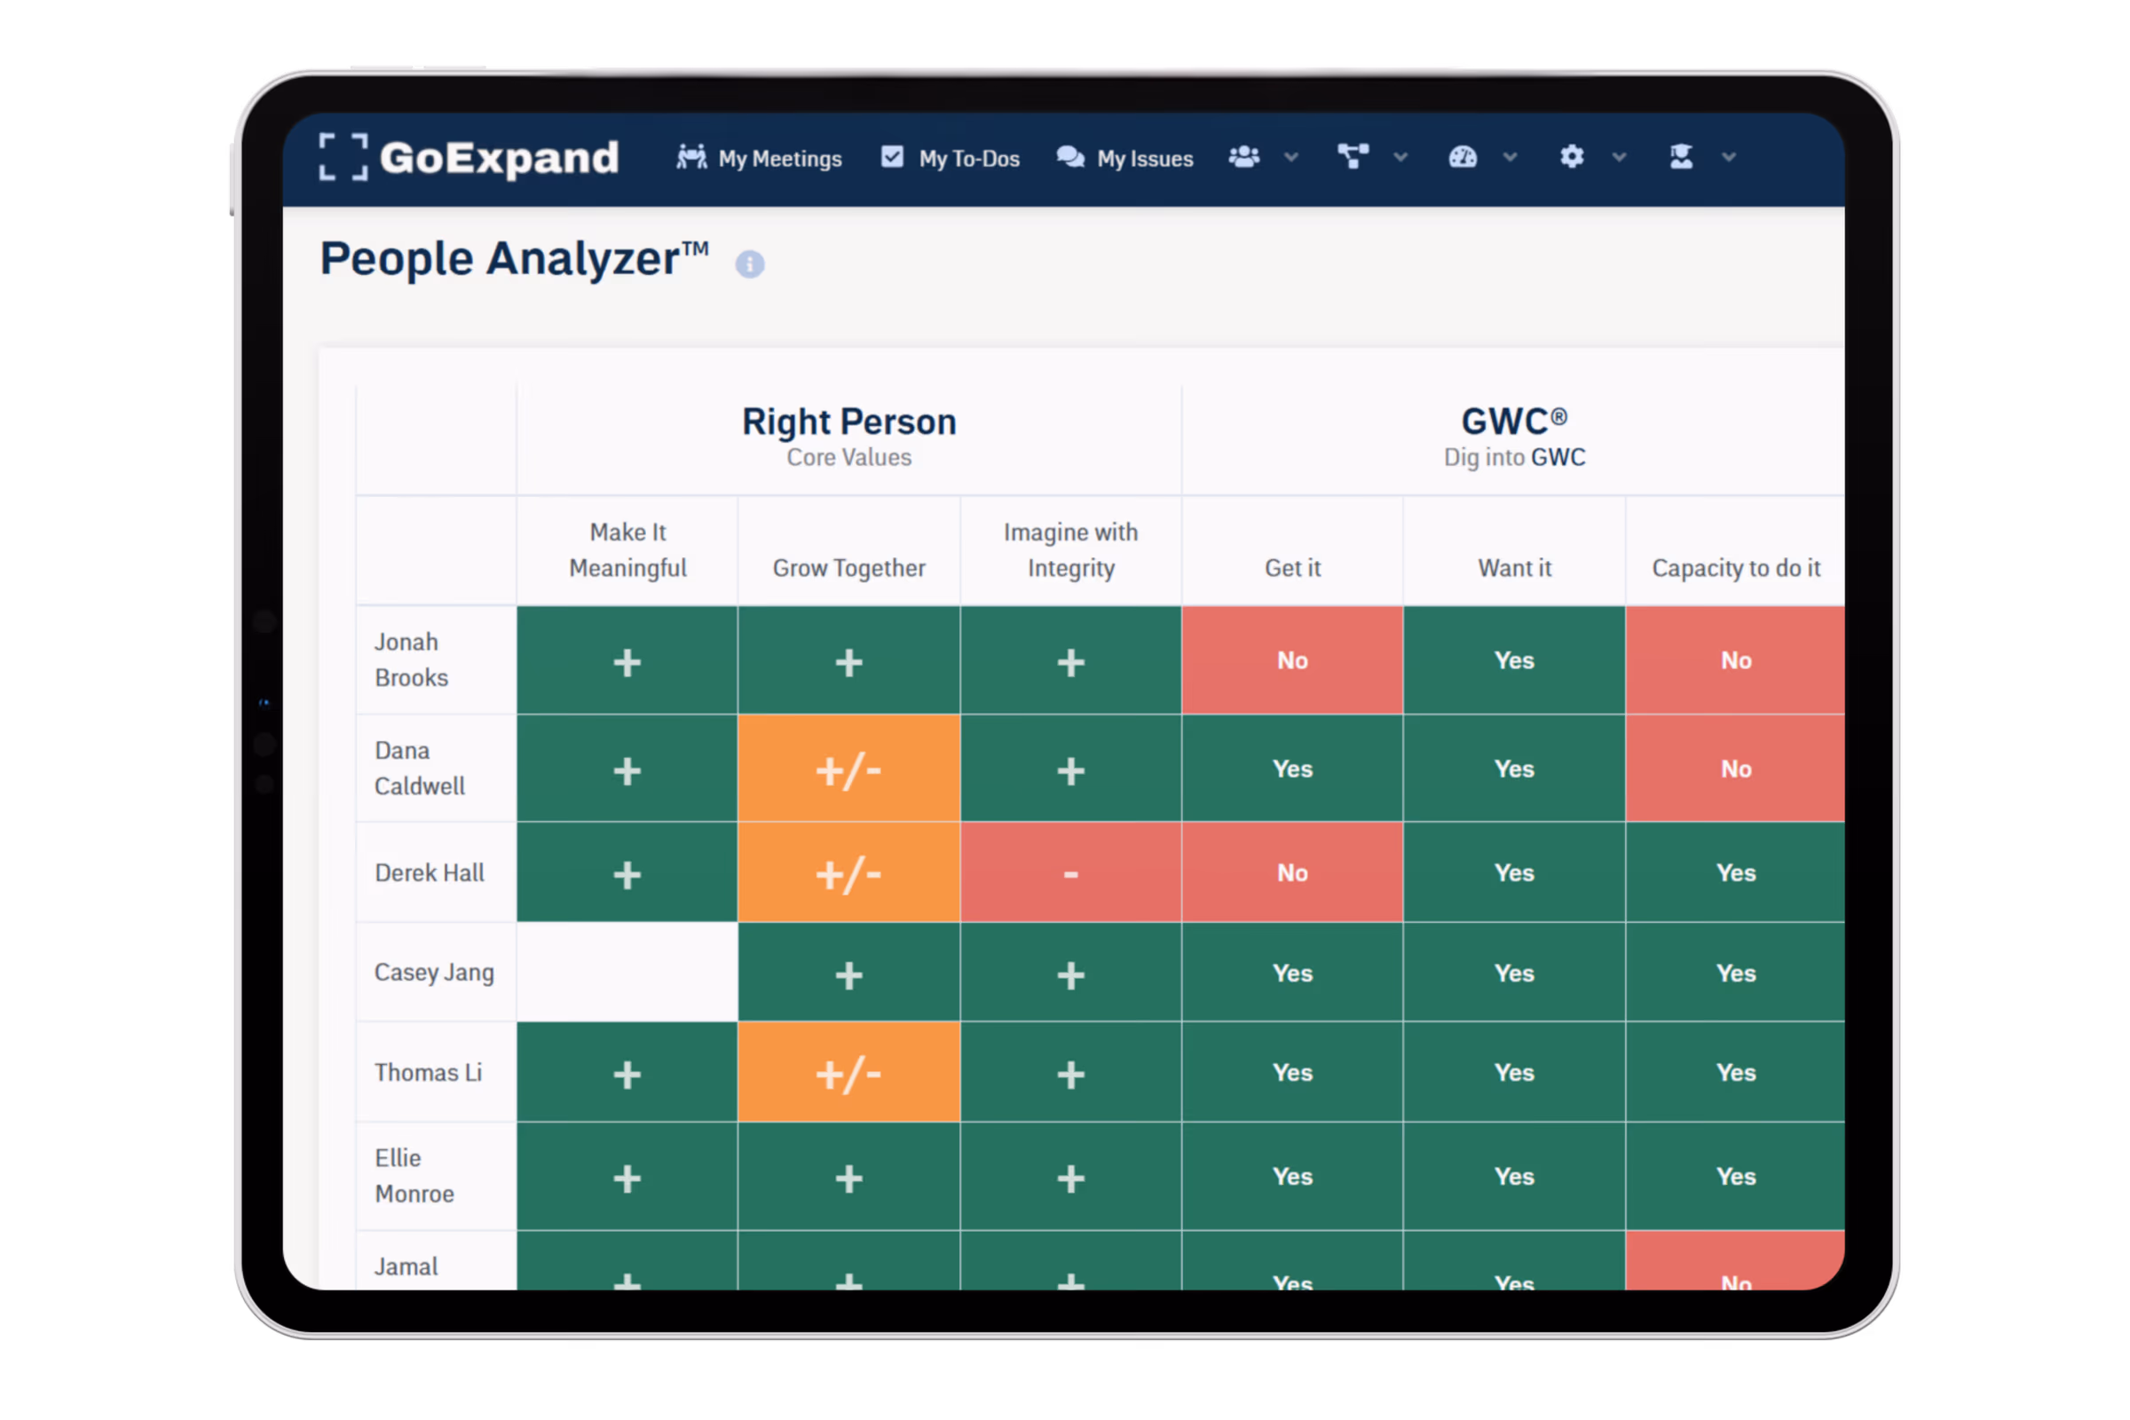The height and width of the screenshot is (1420, 2130).
Task: Click the Grow Together column header
Action: tap(848, 568)
